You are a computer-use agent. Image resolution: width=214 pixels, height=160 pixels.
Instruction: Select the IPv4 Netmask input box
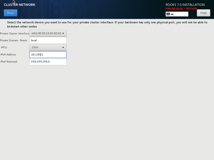click(x=48, y=62)
